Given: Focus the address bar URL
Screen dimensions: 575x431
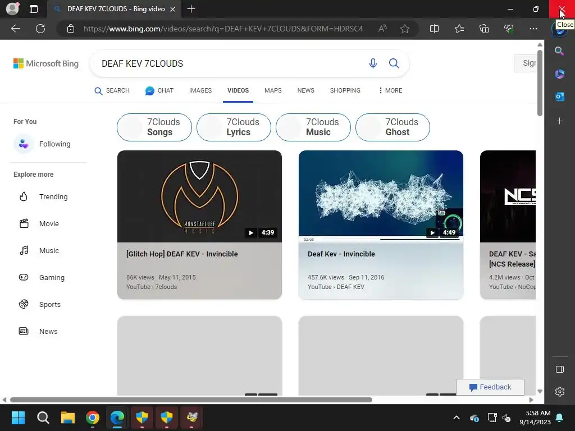Looking at the screenshot, I should click(x=223, y=29).
